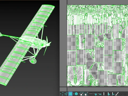
Task: Click Grow Loop icon with plus
Action: 95,94
